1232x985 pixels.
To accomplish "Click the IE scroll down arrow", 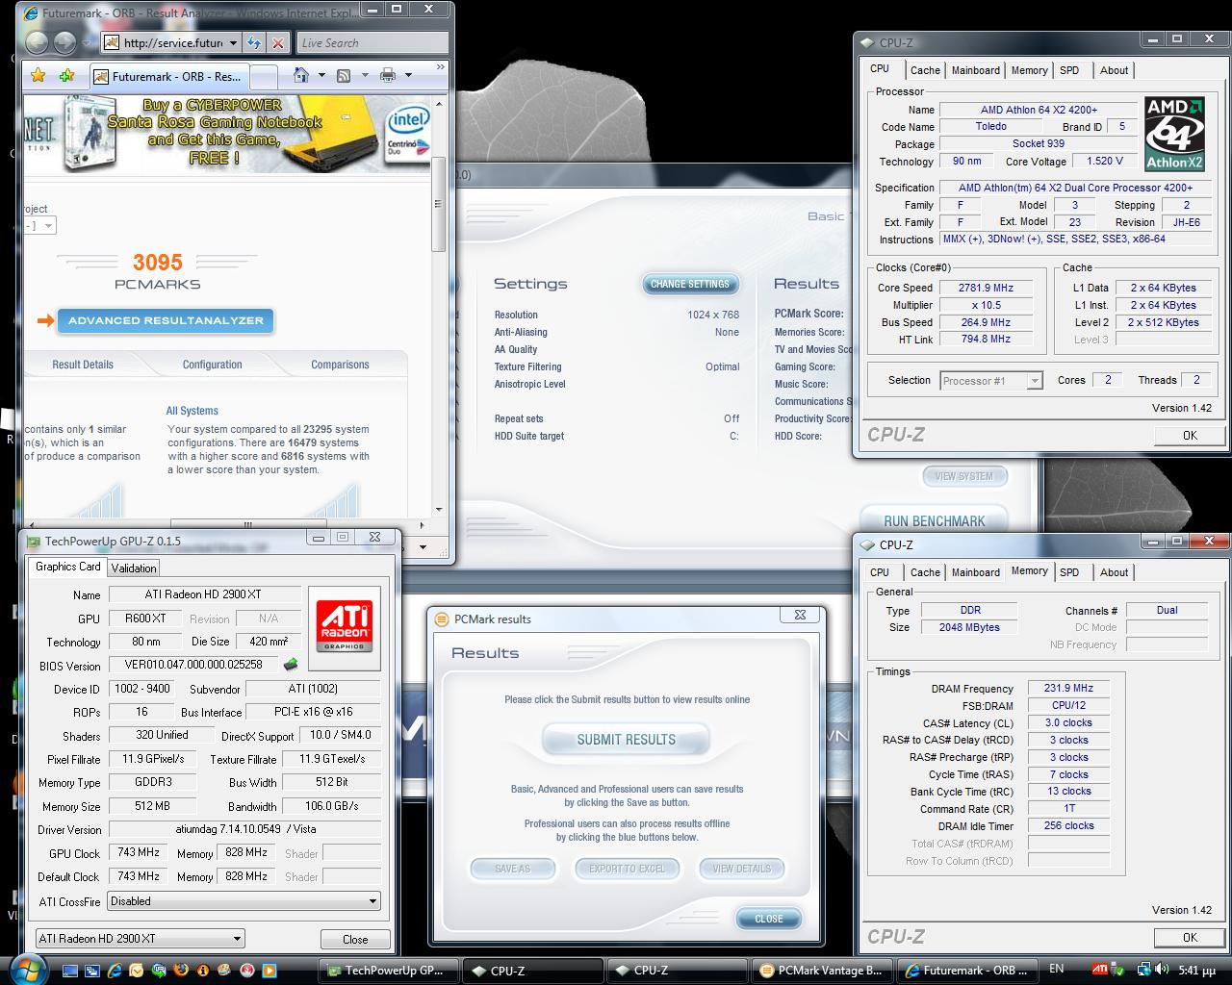I will [x=439, y=510].
